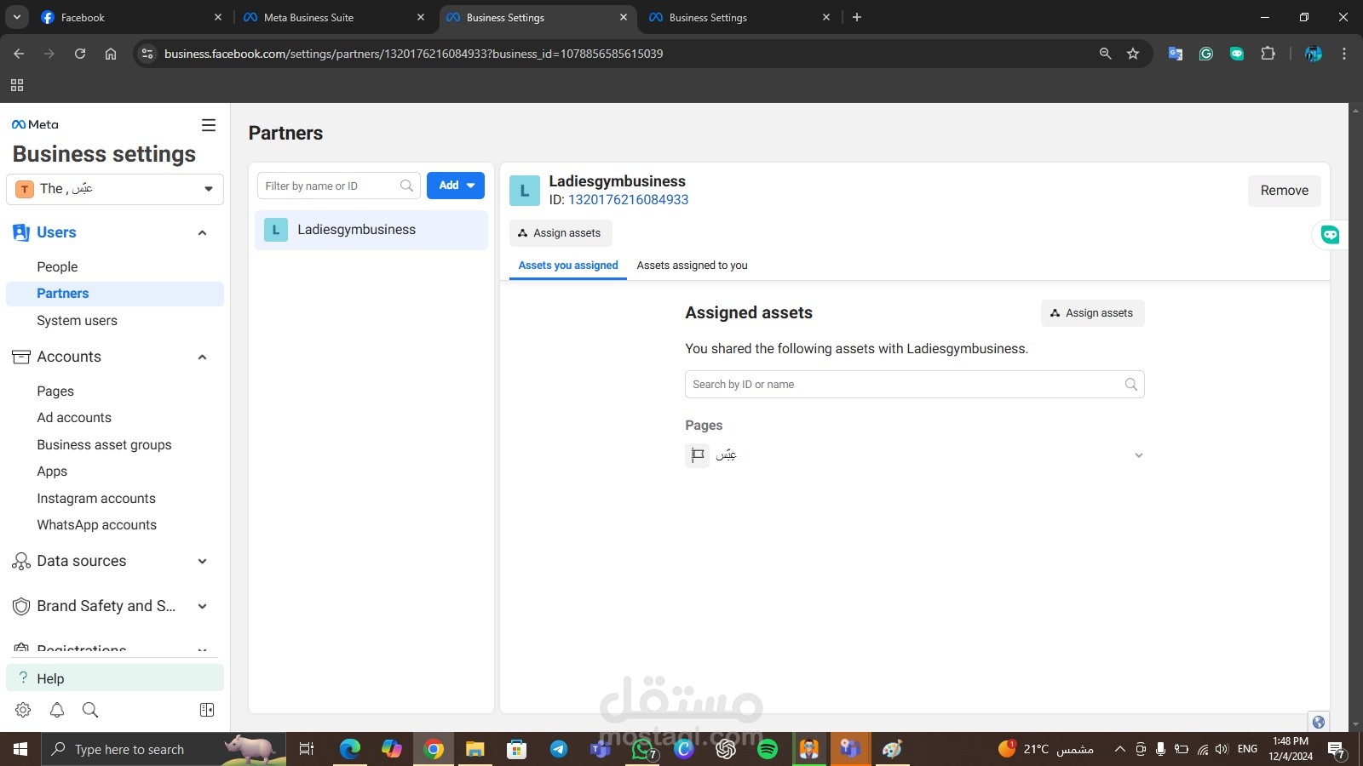
Task: Open Help in the sidebar
Action: click(x=115, y=678)
